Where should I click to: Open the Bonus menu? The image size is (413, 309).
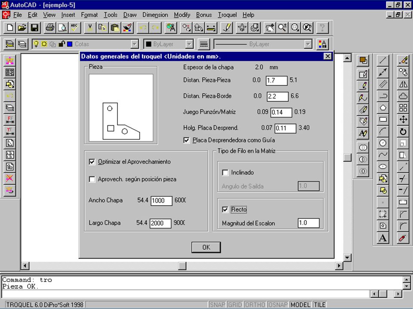(x=204, y=15)
